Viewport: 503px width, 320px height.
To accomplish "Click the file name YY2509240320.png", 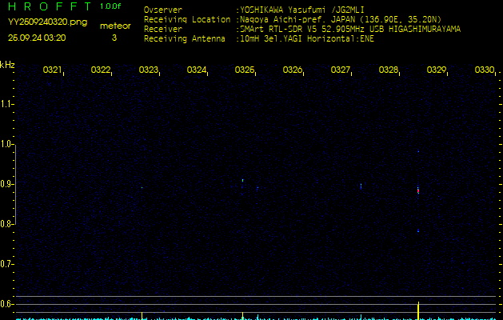I will click(47, 22).
